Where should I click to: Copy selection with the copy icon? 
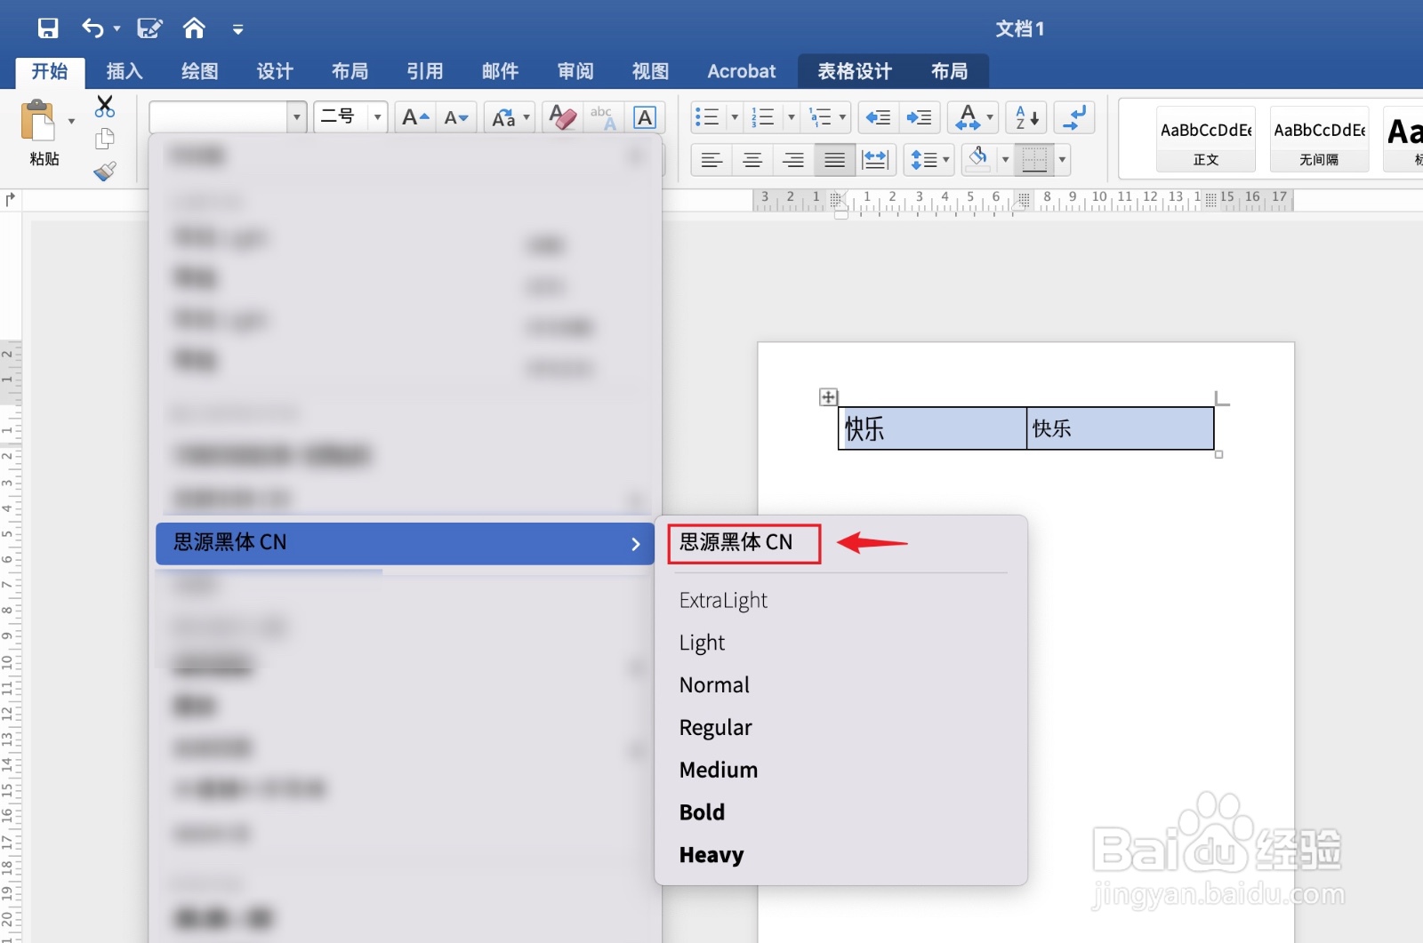tap(105, 139)
